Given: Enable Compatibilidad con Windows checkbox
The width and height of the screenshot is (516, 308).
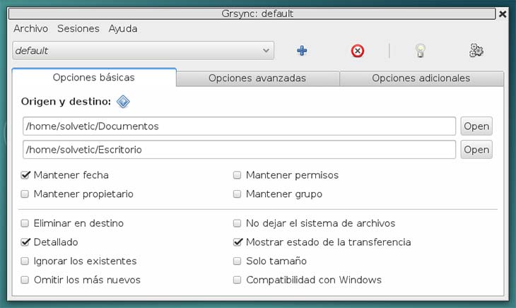Looking at the screenshot, I should (237, 280).
